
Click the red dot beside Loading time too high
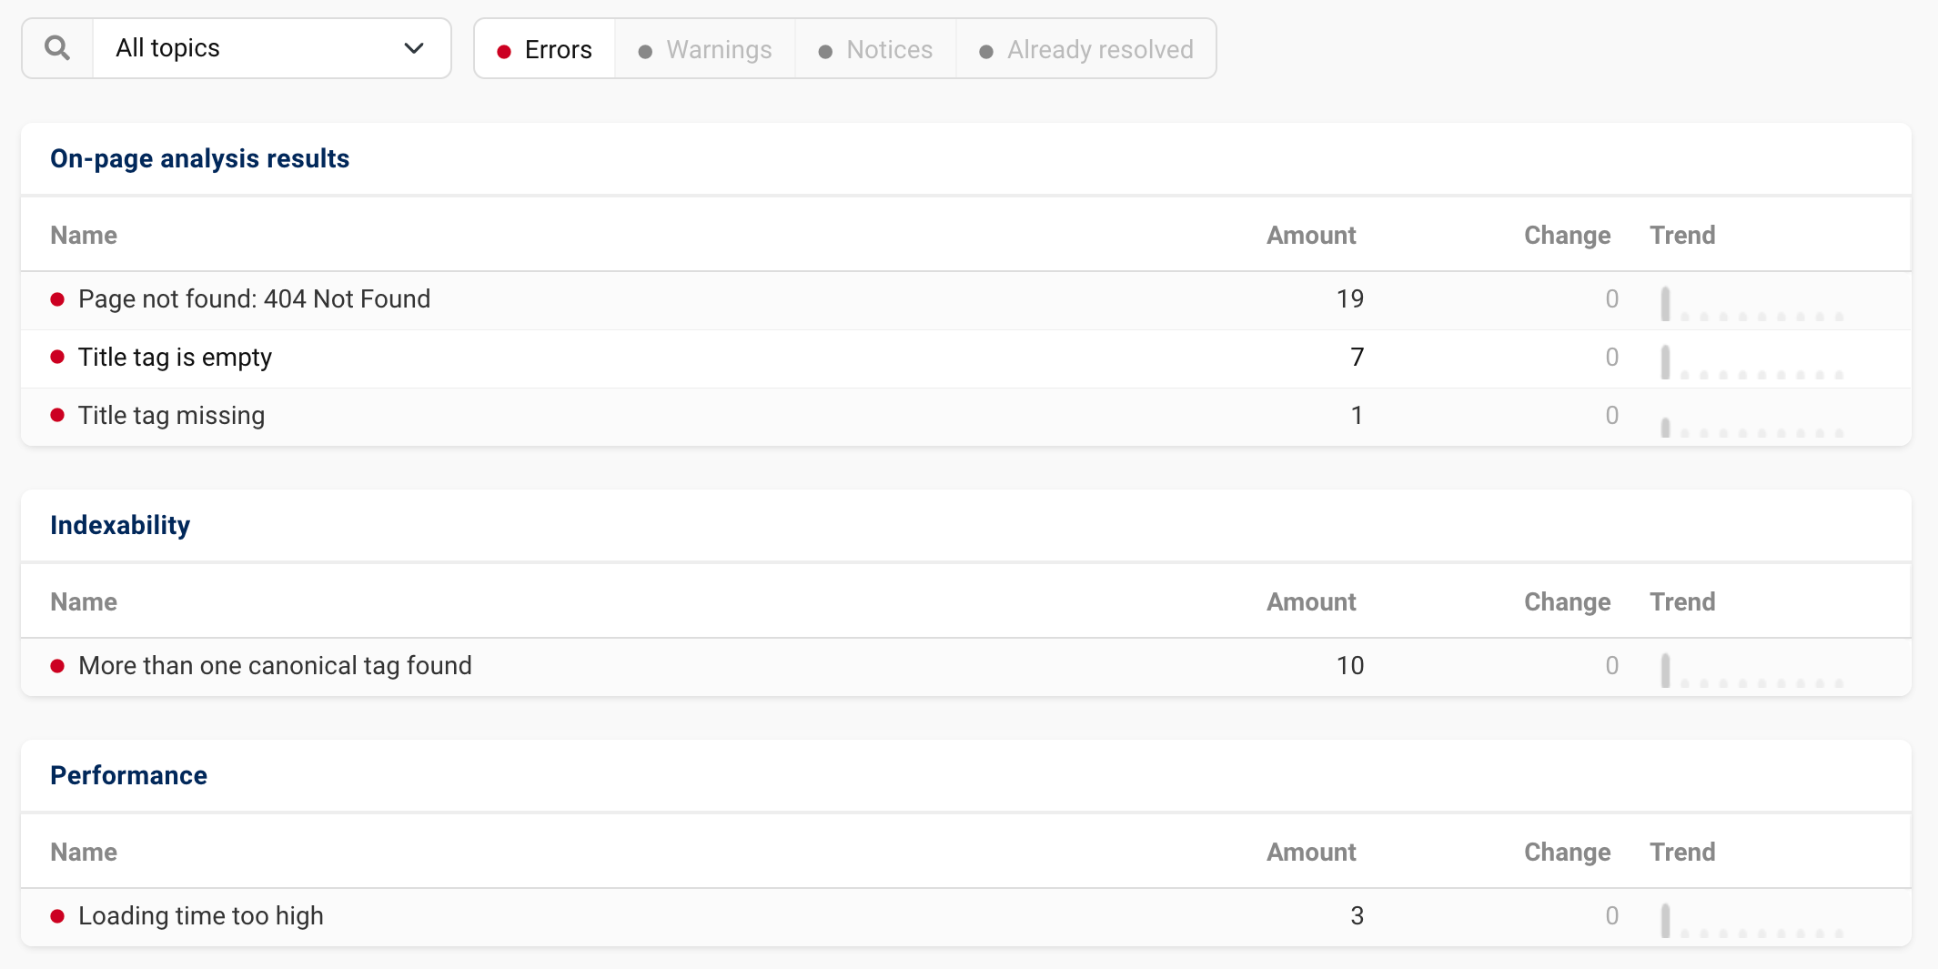tap(57, 916)
